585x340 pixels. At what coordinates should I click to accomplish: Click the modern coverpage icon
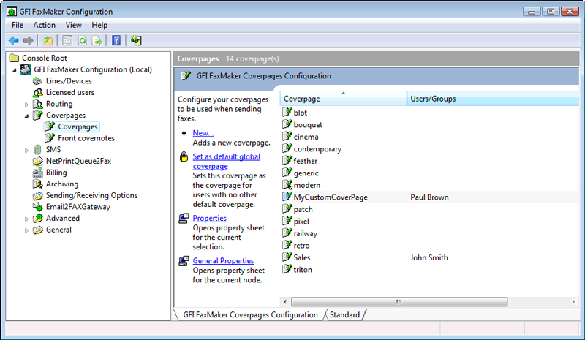click(x=287, y=184)
